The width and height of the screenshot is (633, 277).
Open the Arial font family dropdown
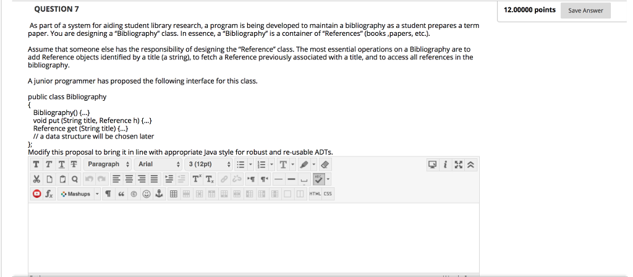pos(158,164)
